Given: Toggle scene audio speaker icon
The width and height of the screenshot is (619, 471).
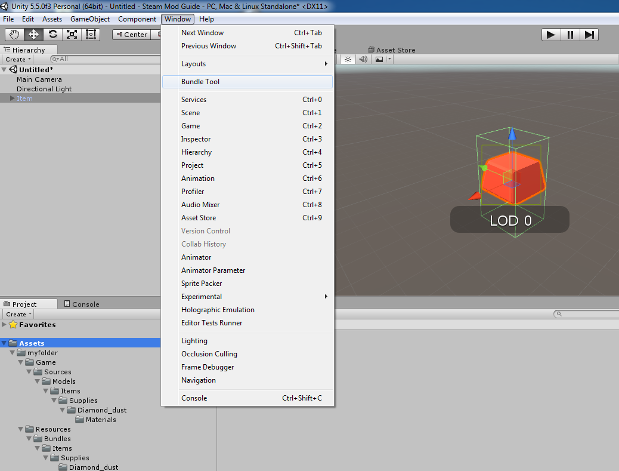Looking at the screenshot, I should click(363, 59).
